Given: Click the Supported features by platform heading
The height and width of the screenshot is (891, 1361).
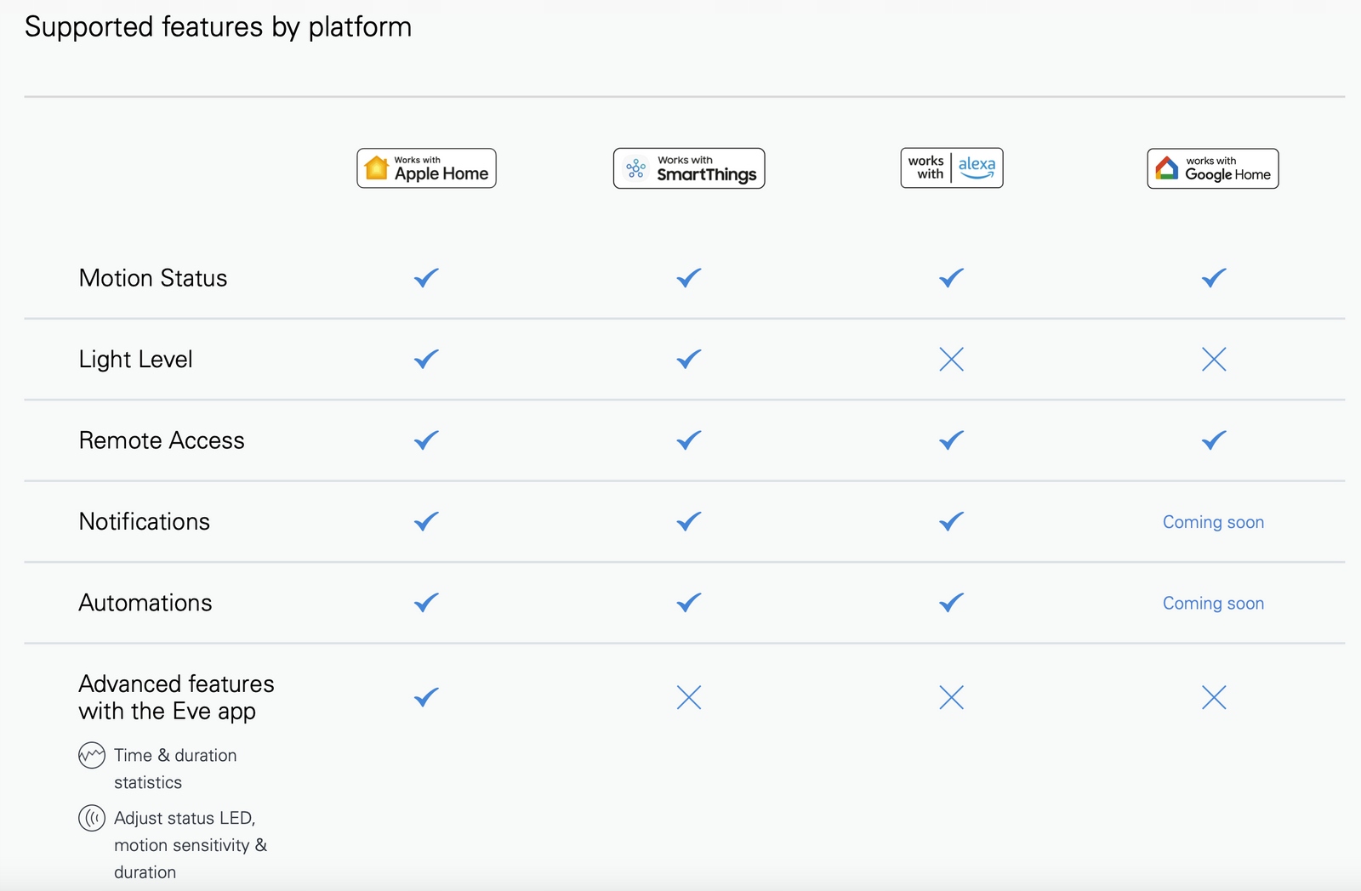Looking at the screenshot, I should click(218, 27).
